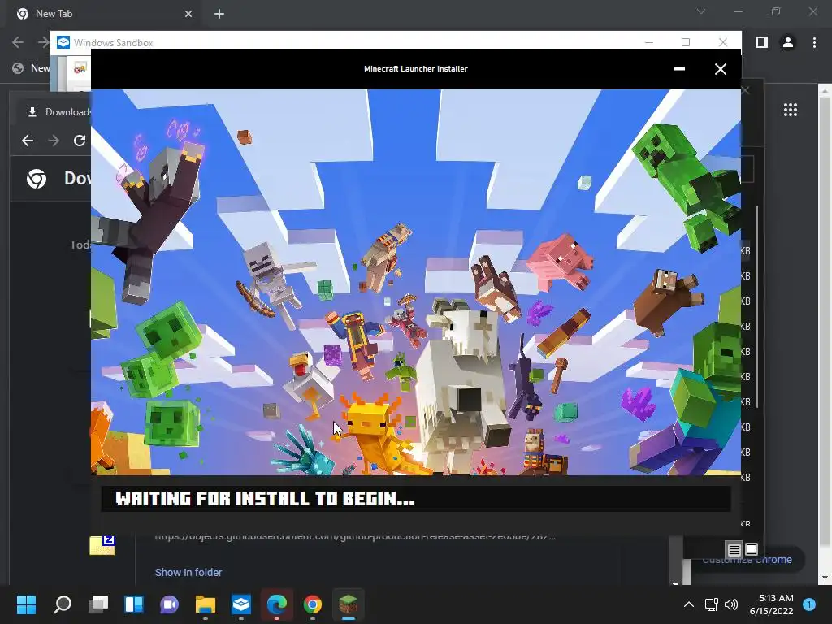Click Windows Sandbox title bar icon
Image resolution: width=832 pixels, height=624 pixels.
coord(63,42)
